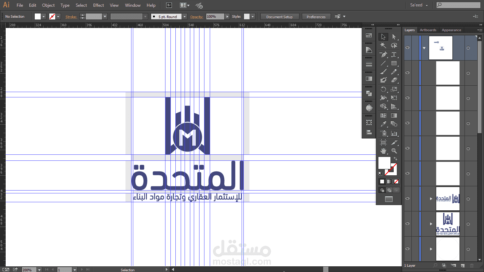Select the Line Segment tool
This screenshot has width=484, height=272.
(x=383, y=63)
